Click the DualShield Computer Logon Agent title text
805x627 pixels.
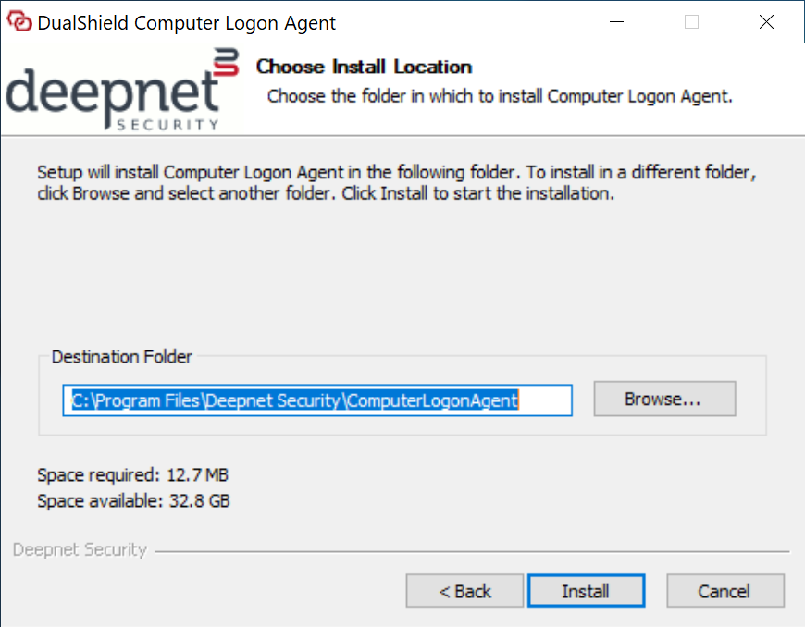(187, 23)
